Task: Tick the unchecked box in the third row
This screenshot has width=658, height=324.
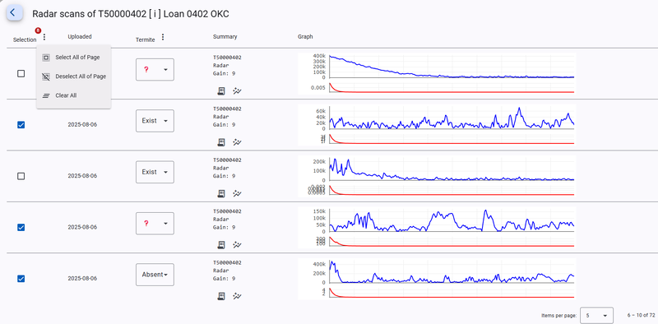Action: (x=21, y=176)
